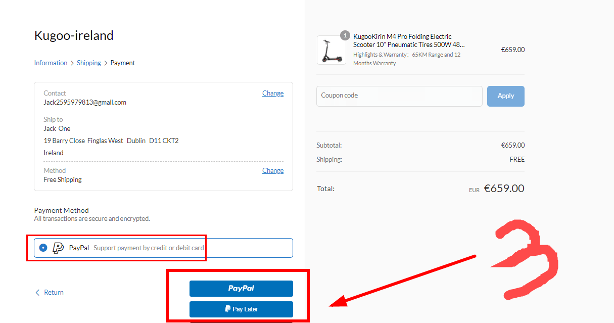Click the Return link

point(54,293)
